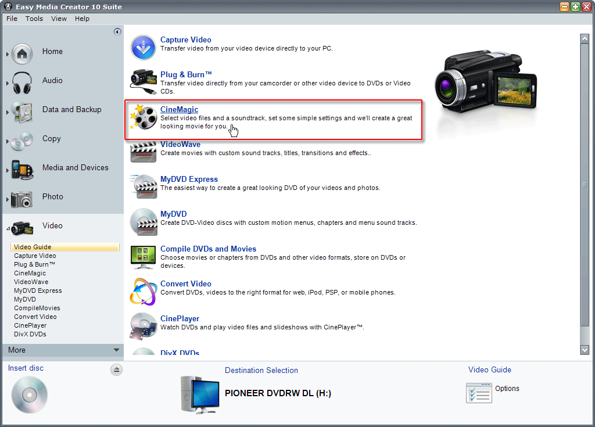
Task: Open the Capture Video title link
Action: click(185, 40)
